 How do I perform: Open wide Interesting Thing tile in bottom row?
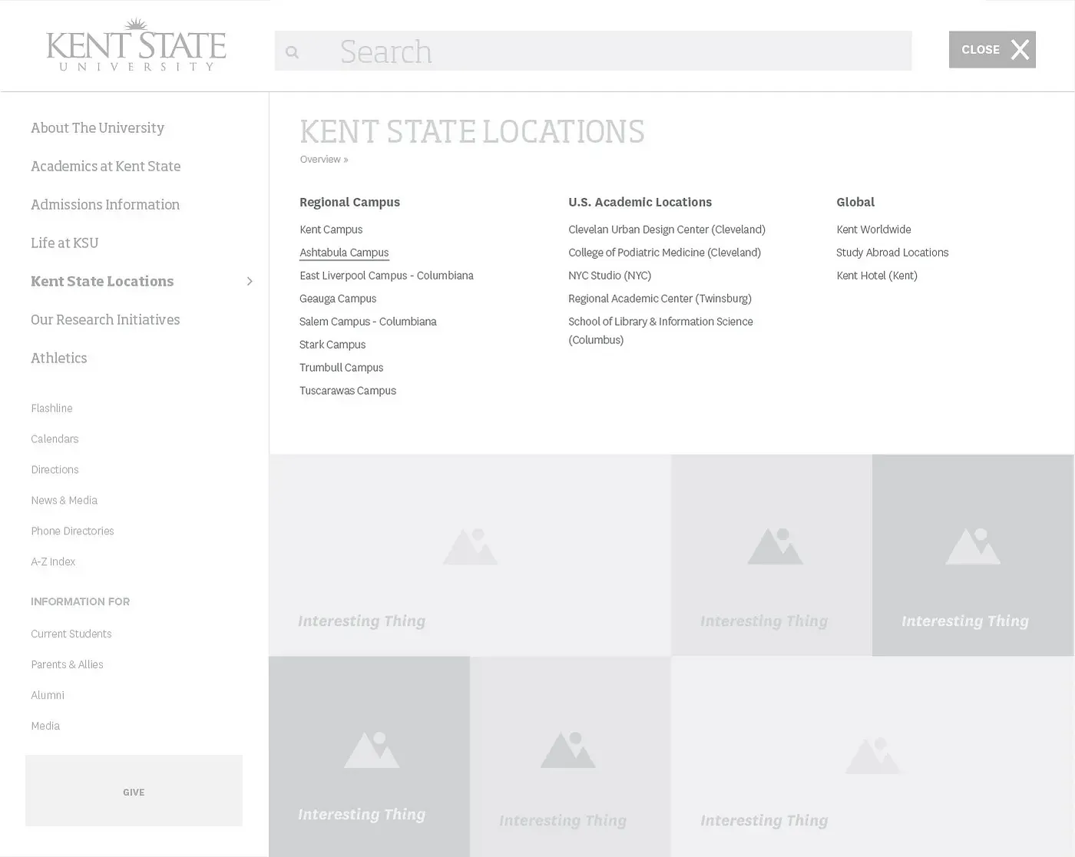coord(872,756)
